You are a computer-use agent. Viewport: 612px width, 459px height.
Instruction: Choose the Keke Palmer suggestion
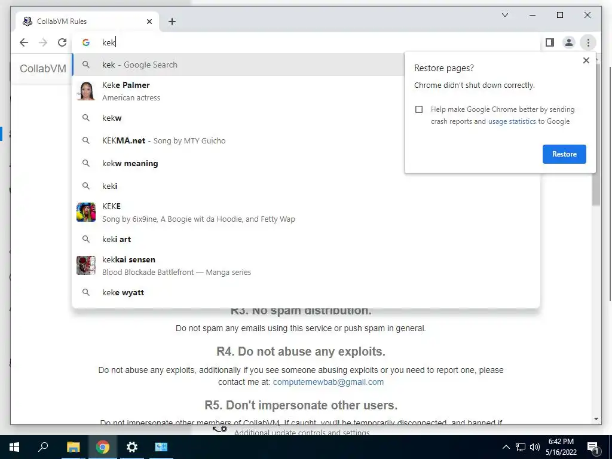238,91
